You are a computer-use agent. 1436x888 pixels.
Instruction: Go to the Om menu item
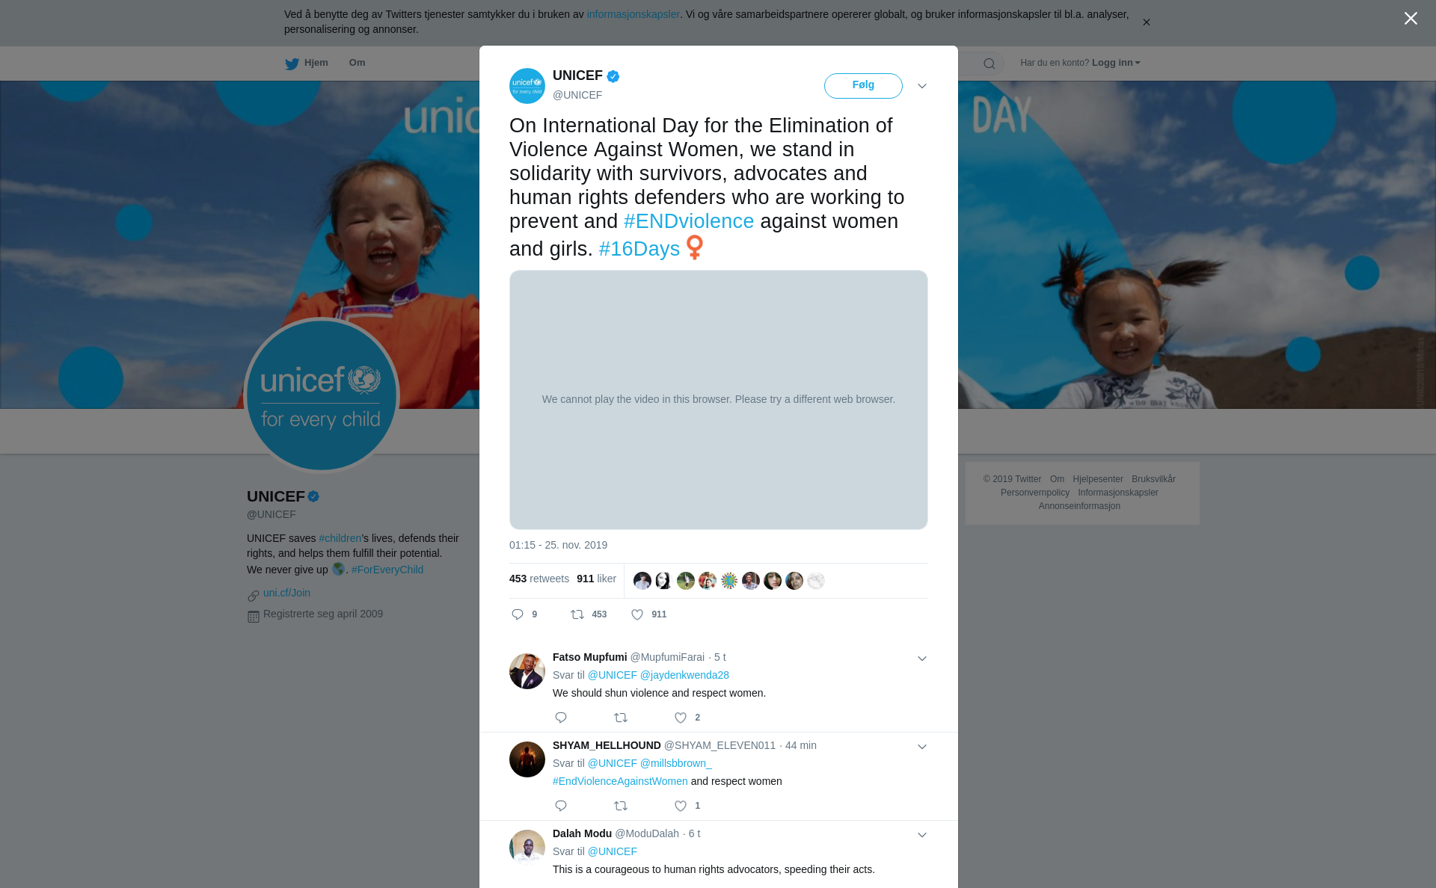pos(358,63)
